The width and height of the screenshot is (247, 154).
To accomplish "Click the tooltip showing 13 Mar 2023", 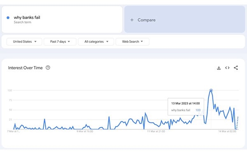I will click(x=186, y=107).
